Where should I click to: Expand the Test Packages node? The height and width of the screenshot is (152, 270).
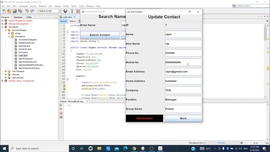coord(5,71)
